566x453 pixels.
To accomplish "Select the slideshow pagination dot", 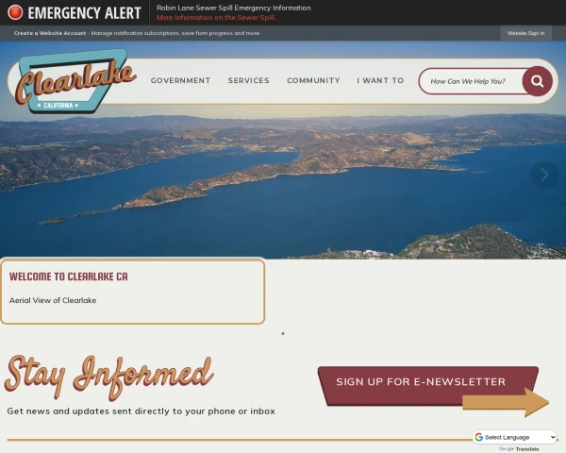I will pos(283,333).
